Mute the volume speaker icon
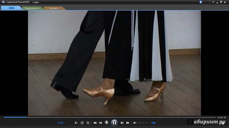 (135, 123)
